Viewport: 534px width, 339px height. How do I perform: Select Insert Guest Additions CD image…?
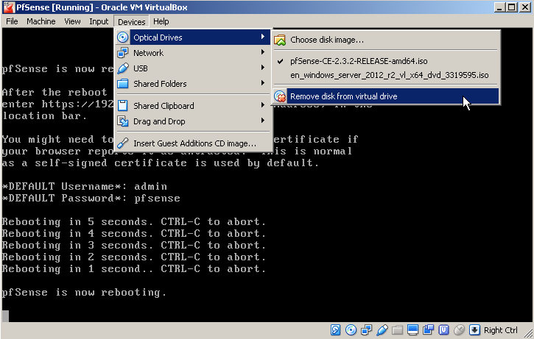[194, 143]
